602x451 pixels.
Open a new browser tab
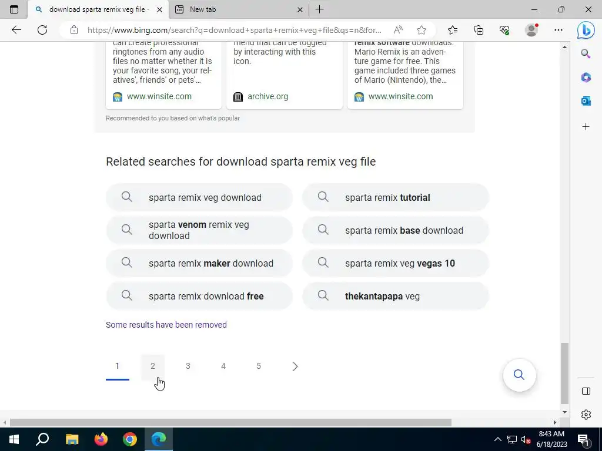319,9
